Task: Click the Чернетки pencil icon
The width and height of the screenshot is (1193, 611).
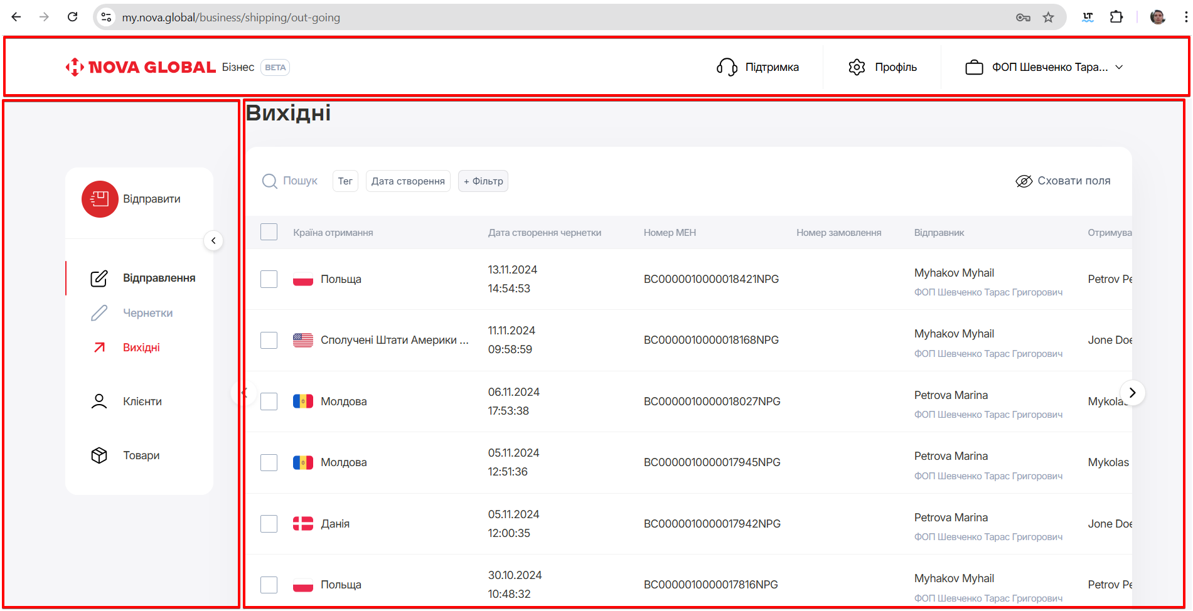Action: click(99, 313)
